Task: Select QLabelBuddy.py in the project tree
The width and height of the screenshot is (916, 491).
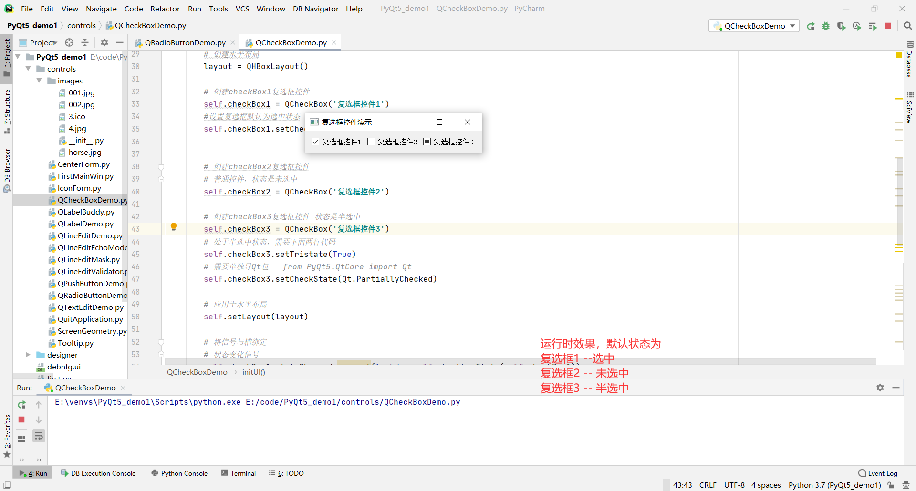Action: coord(86,212)
